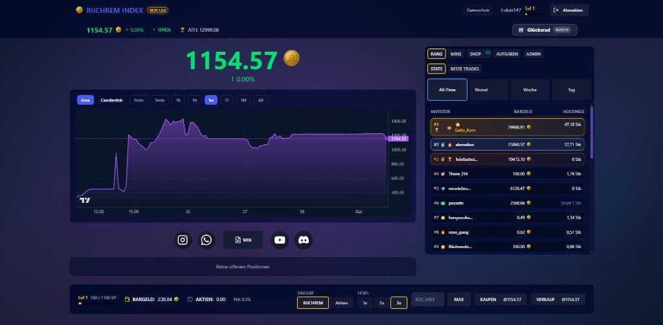The height and width of the screenshot is (325, 663).
Task: Click the purple 1154.57 price marker on chart axis
Action: 398,138
